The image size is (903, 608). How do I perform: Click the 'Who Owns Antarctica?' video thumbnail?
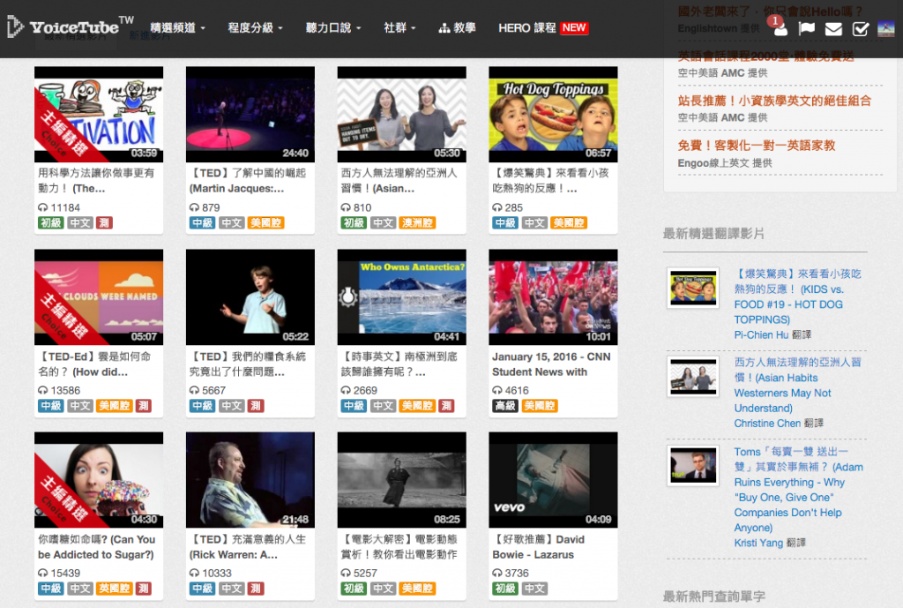point(401,297)
